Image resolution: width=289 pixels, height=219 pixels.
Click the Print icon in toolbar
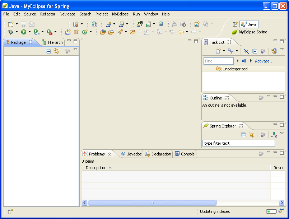[x=32, y=24]
